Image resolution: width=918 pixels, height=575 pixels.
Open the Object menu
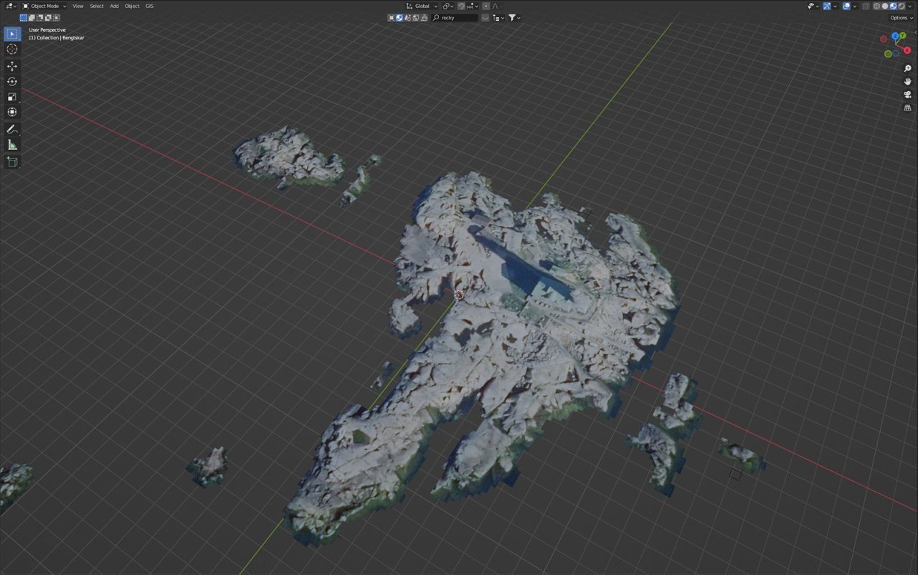tap(132, 6)
